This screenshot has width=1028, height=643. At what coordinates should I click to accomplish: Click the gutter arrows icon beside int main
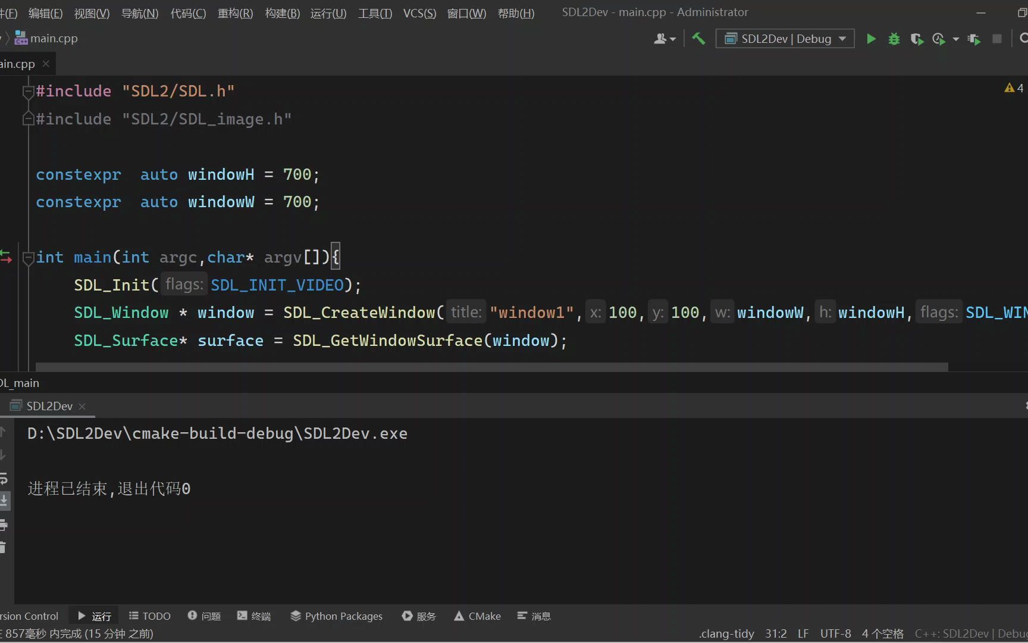(6, 257)
